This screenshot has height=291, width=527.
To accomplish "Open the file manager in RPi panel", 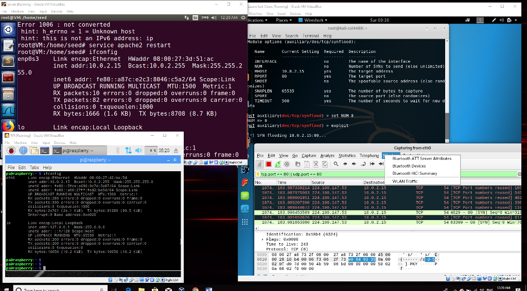I will (x=34, y=150).
